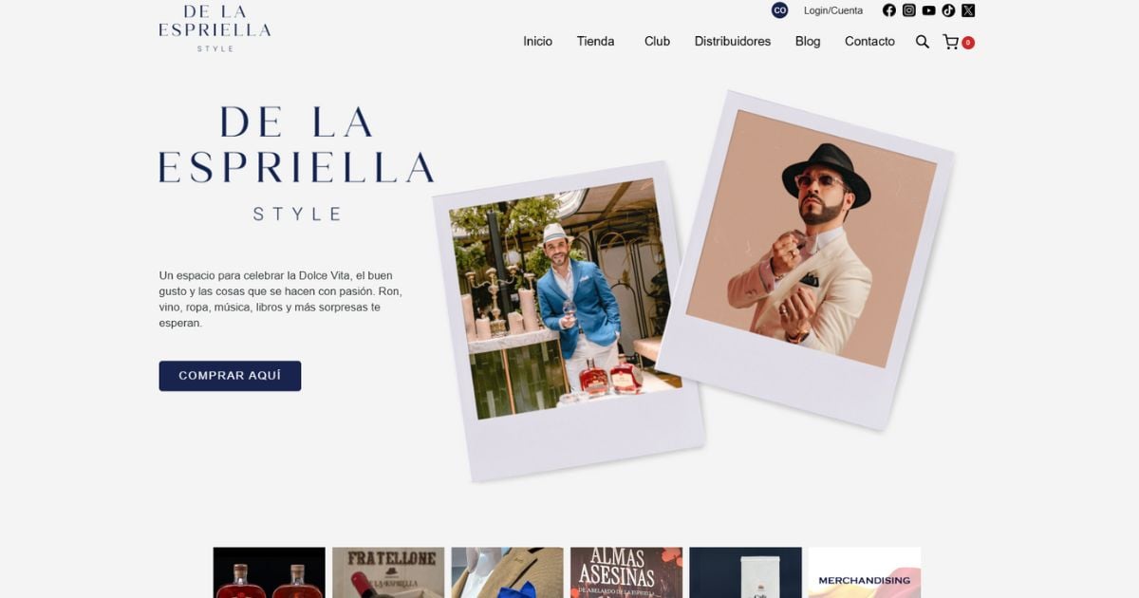This screenshot has width=1139, height=598.
Task: Open the YouTube social icon
Action: 928,10
